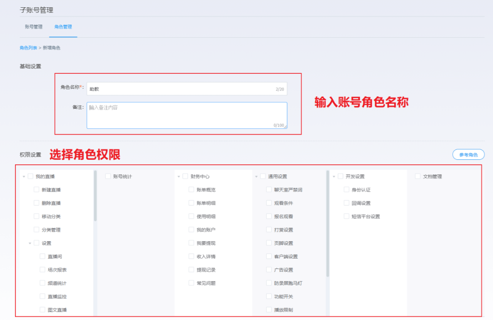Tick the 账号统计 checkbox

click(x=108, y=176)
